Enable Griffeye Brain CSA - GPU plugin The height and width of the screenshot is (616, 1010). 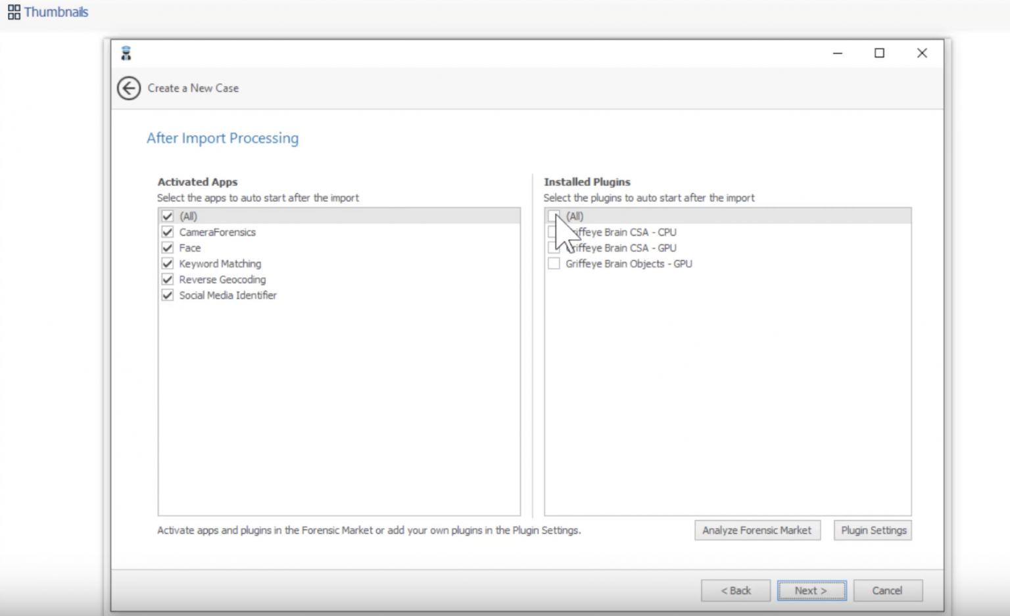coord(552,248)
